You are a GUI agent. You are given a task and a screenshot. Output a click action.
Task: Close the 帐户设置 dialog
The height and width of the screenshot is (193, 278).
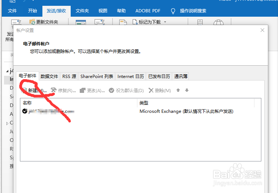coord(262,30)
